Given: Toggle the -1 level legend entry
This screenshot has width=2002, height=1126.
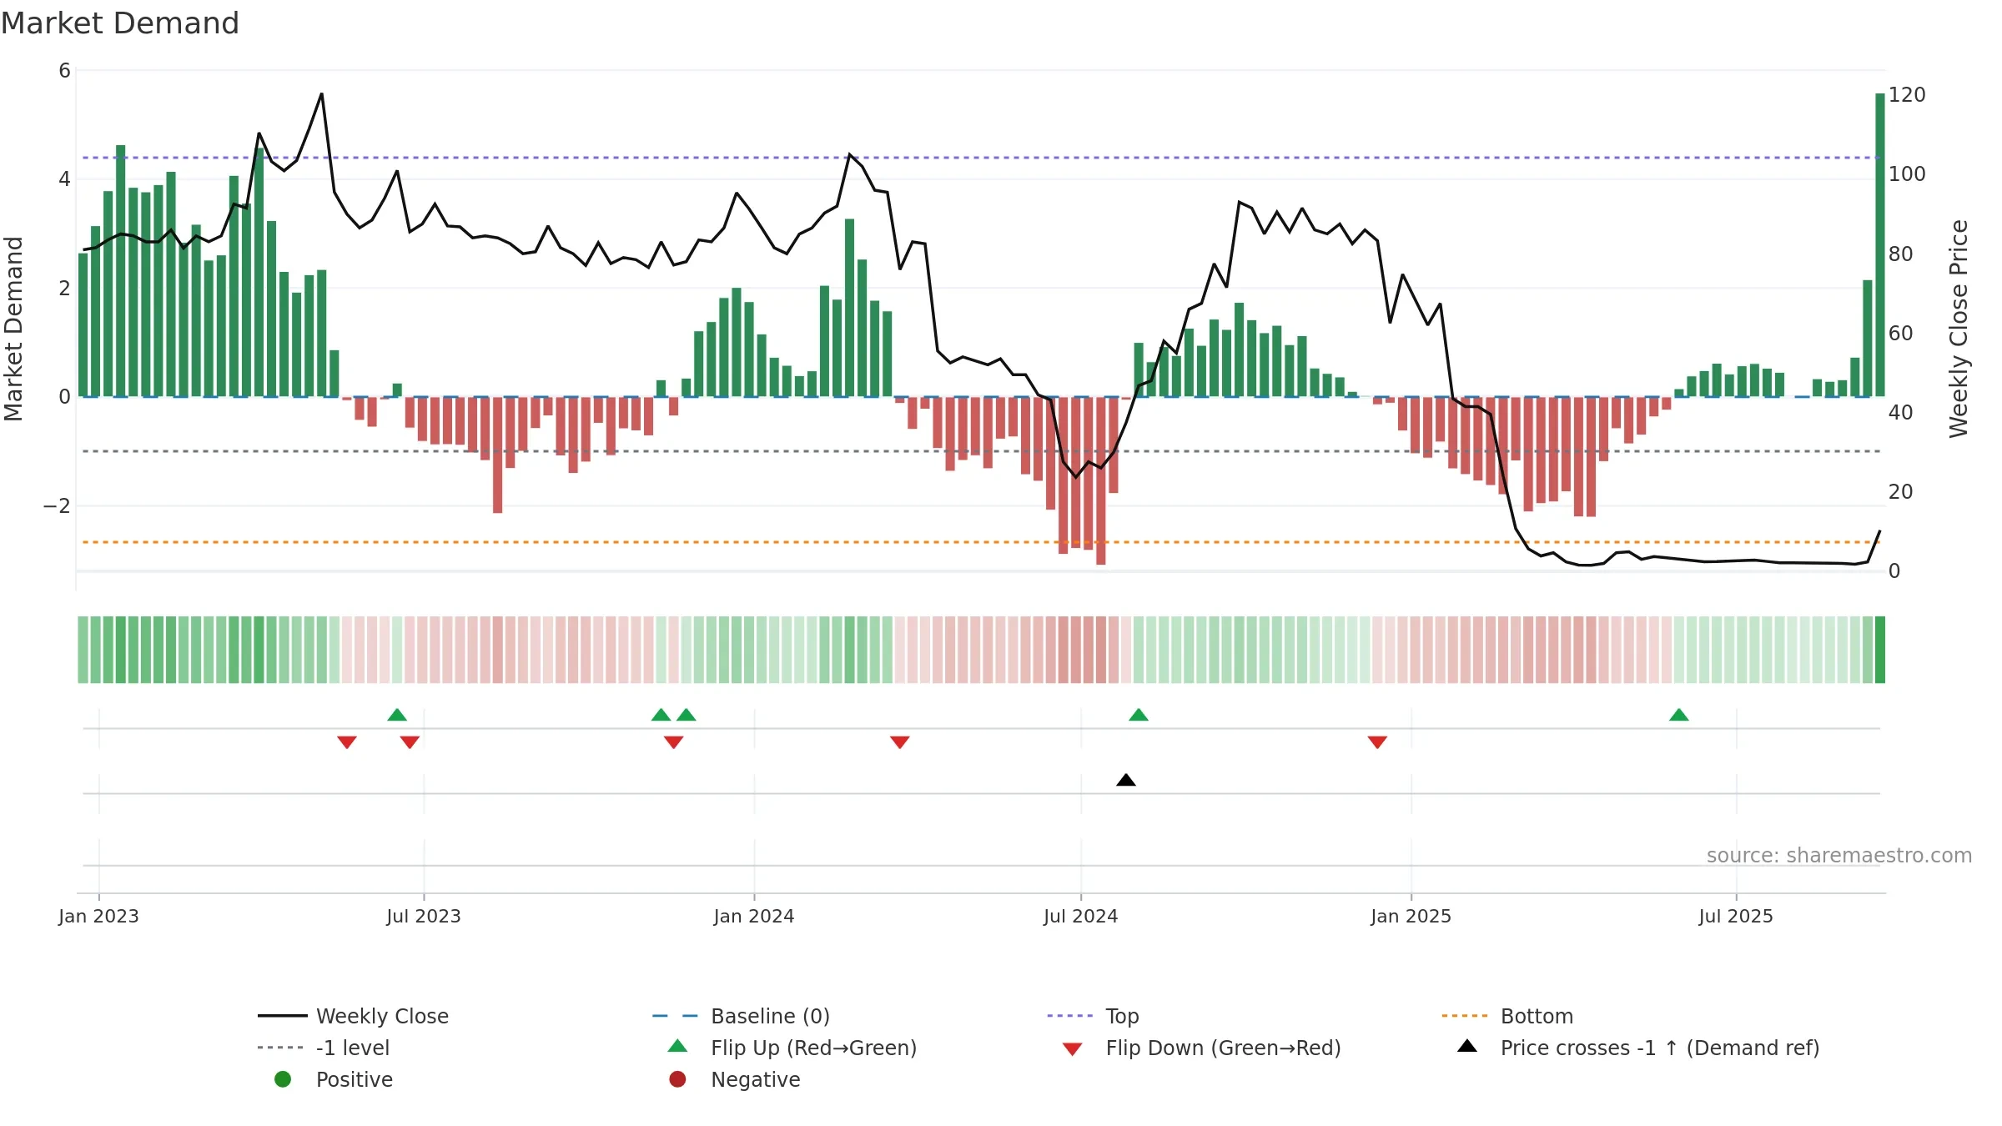Looking at the screenshot, I should click(x=324, y=1048).
